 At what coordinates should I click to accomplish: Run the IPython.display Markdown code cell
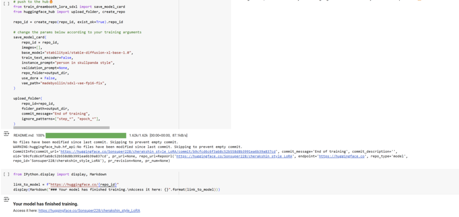[x=7, y=174]
